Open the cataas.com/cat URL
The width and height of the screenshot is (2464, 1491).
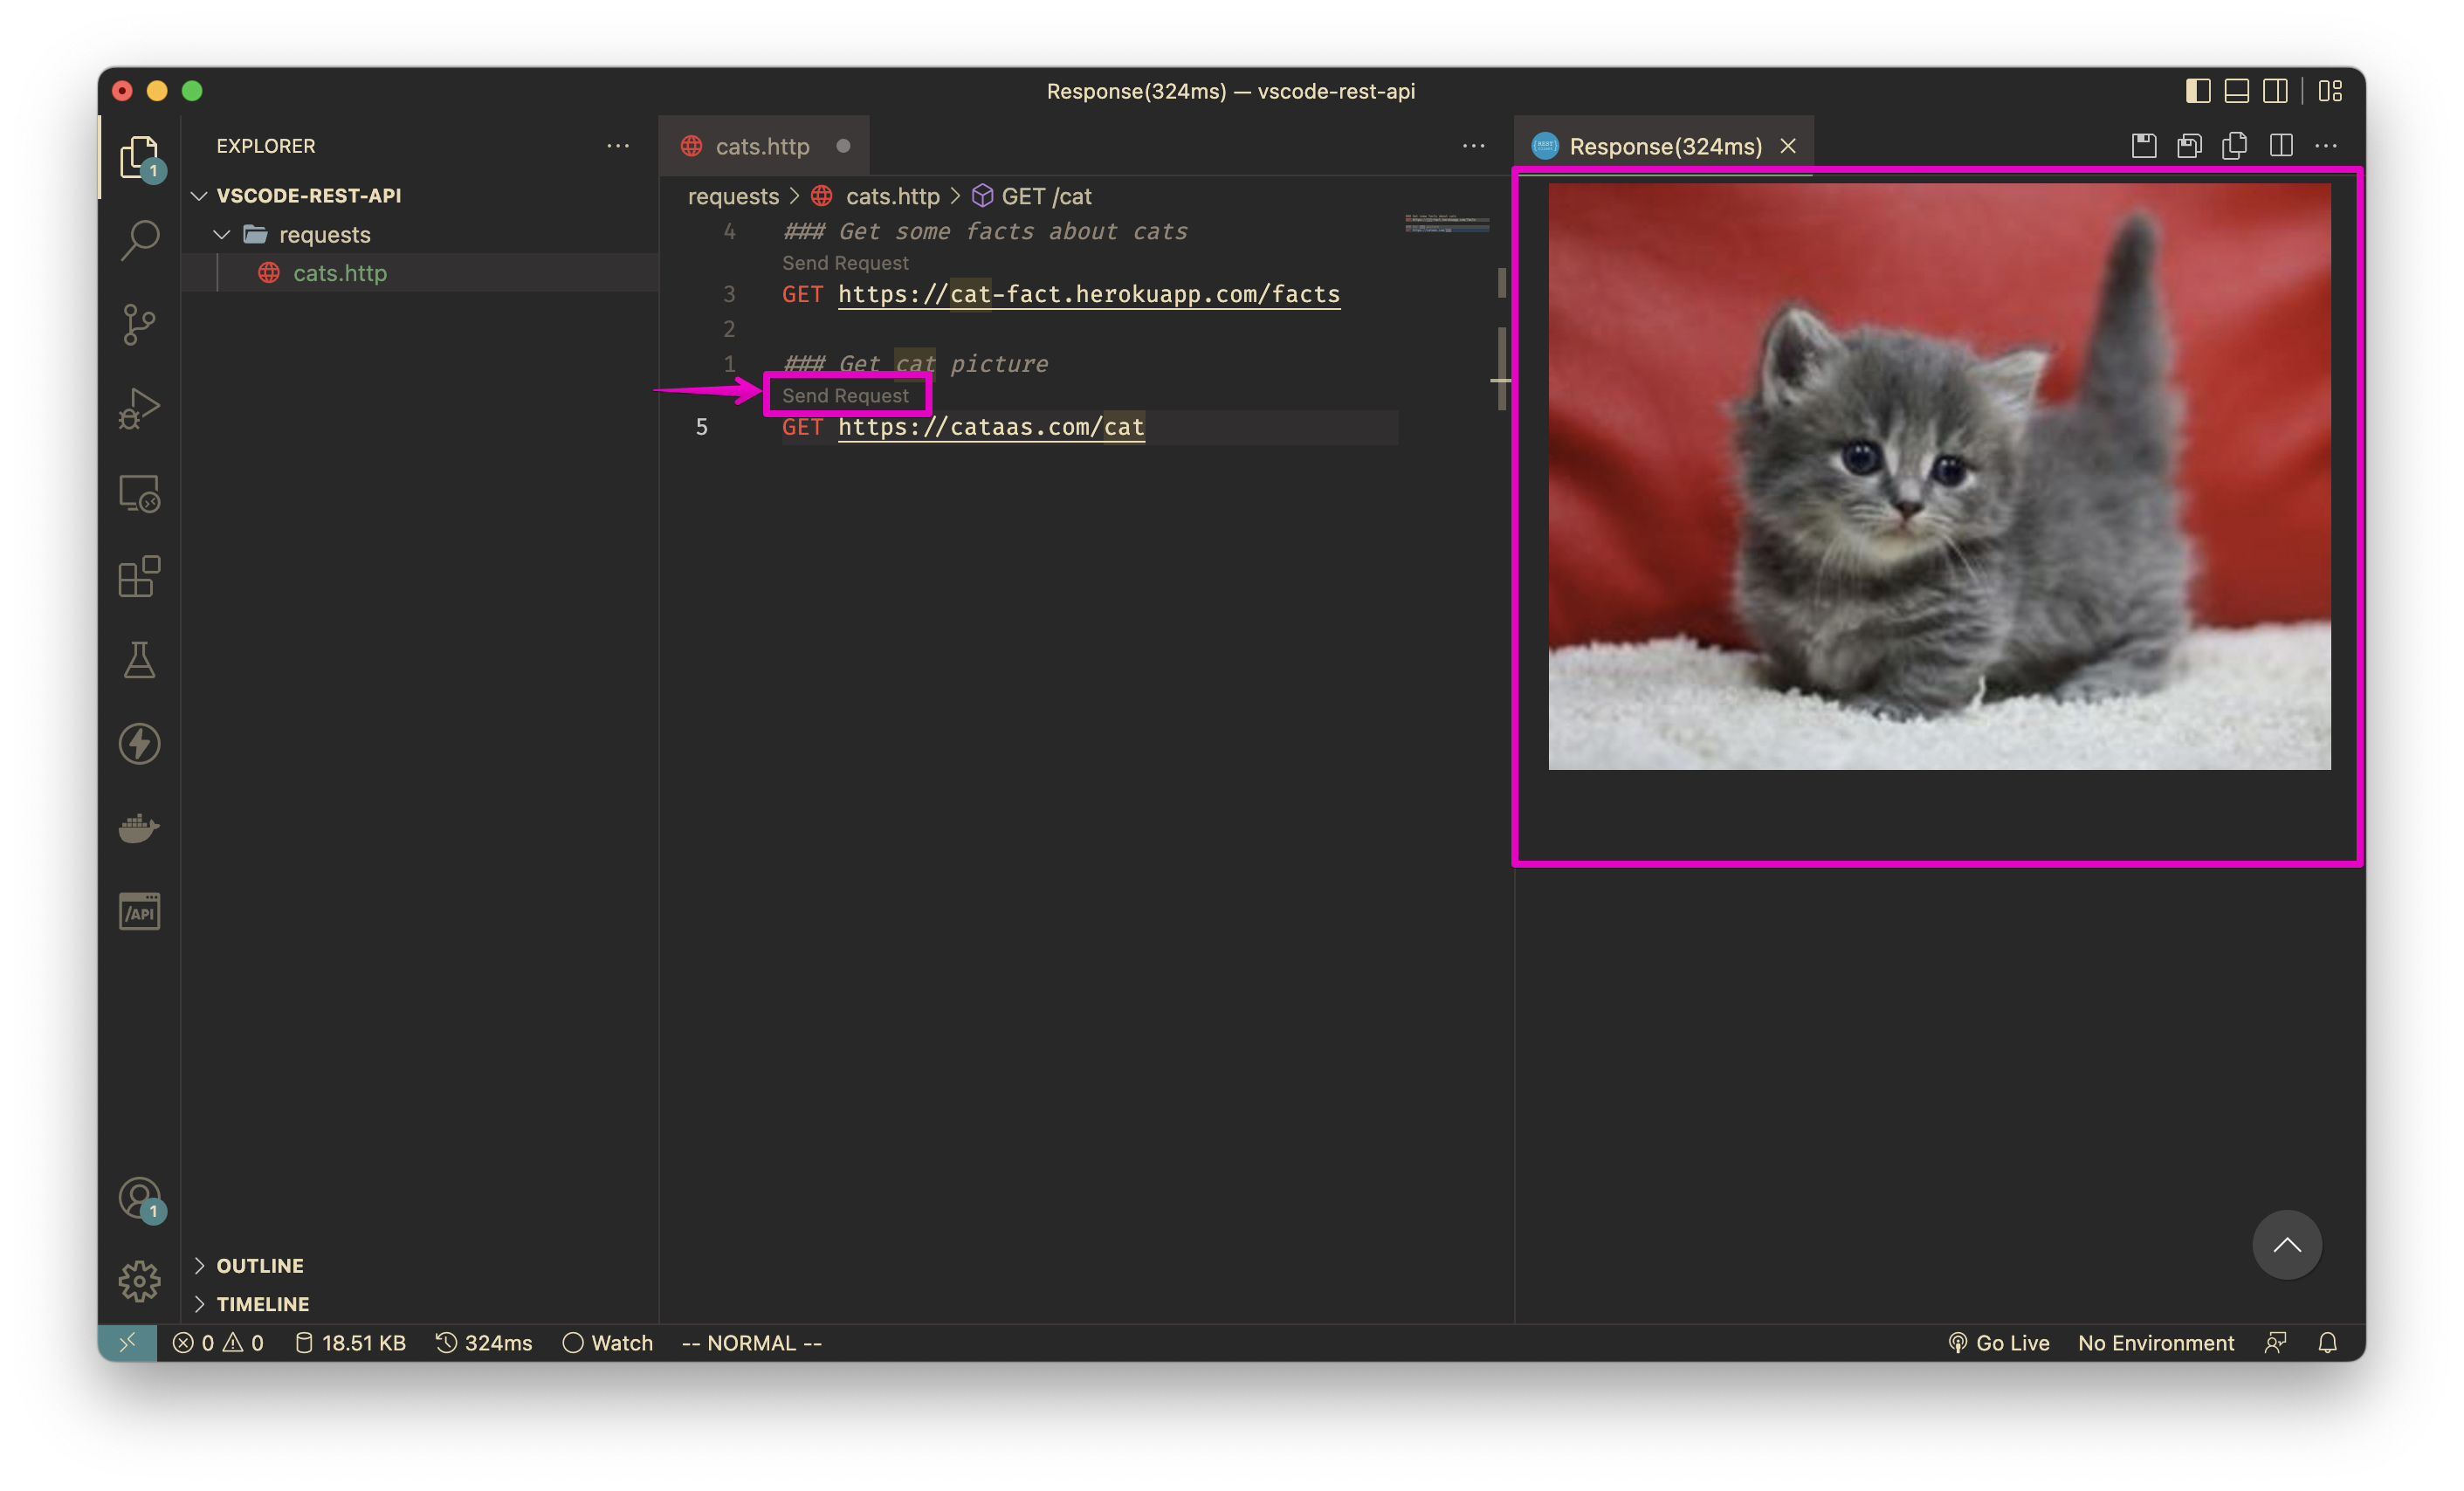click(991, 427)
